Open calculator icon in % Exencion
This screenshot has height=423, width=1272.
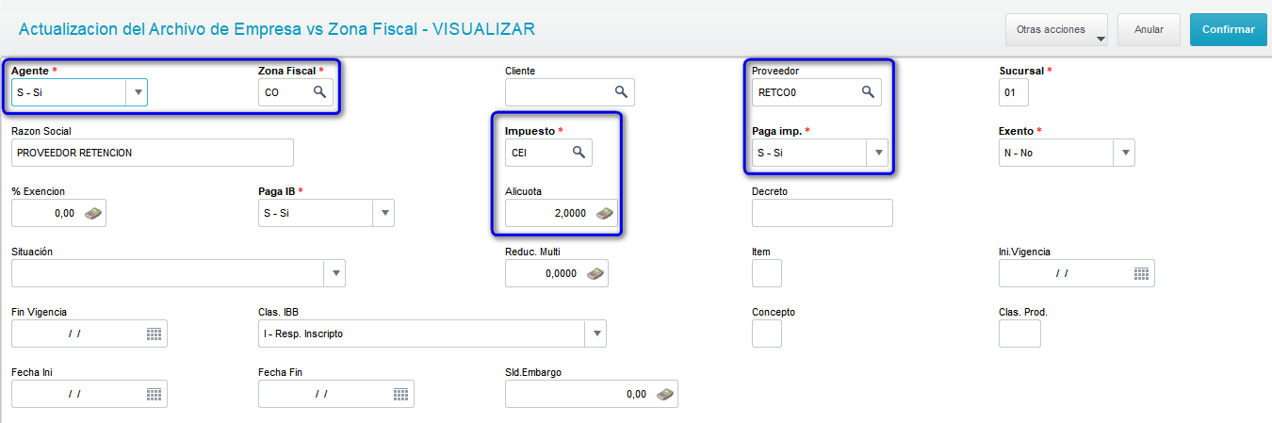[x=92, y=213]
